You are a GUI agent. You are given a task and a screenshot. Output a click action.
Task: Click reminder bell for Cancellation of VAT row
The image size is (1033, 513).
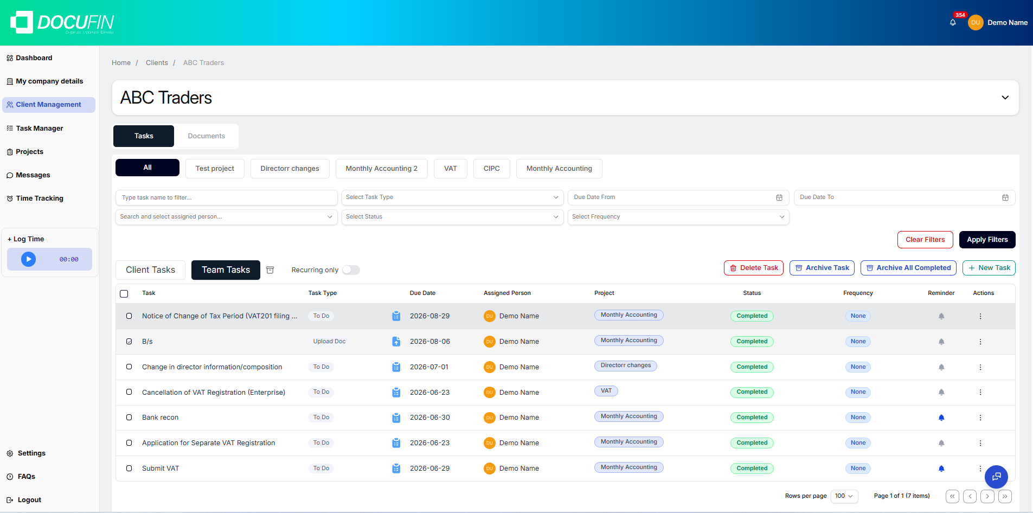941,392
